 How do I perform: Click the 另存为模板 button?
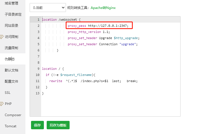(58, 125)
